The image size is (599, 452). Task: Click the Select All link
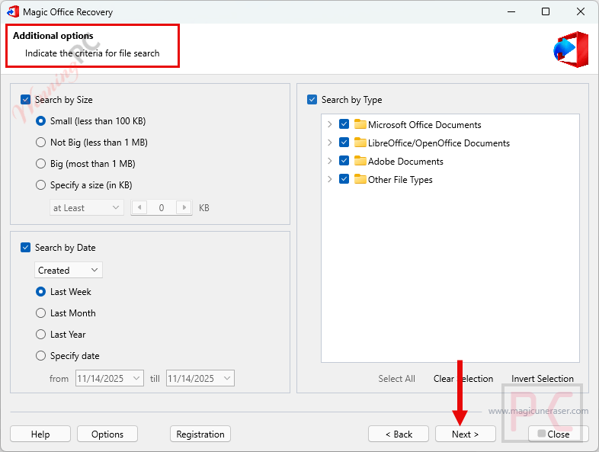[x=396, y=379]
